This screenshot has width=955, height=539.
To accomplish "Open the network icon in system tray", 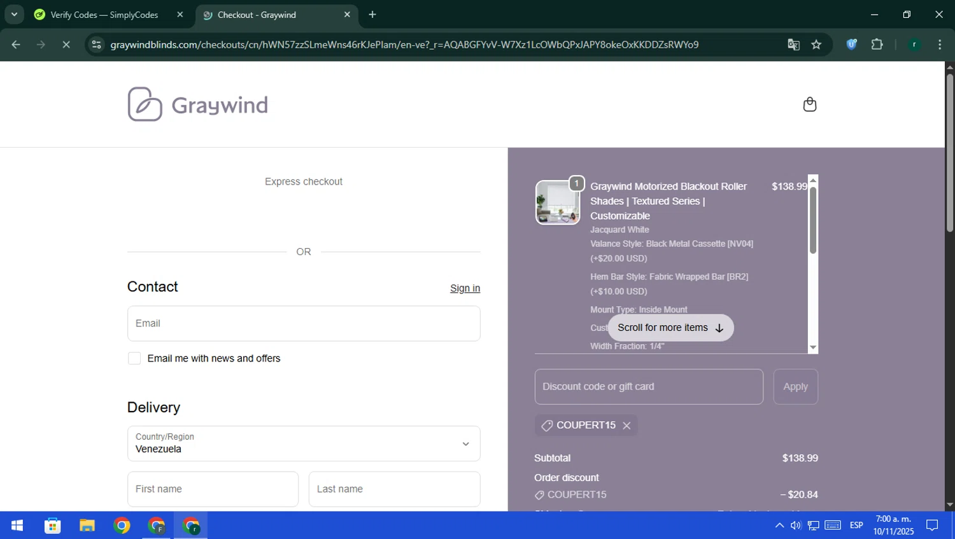I will point(814,526).
